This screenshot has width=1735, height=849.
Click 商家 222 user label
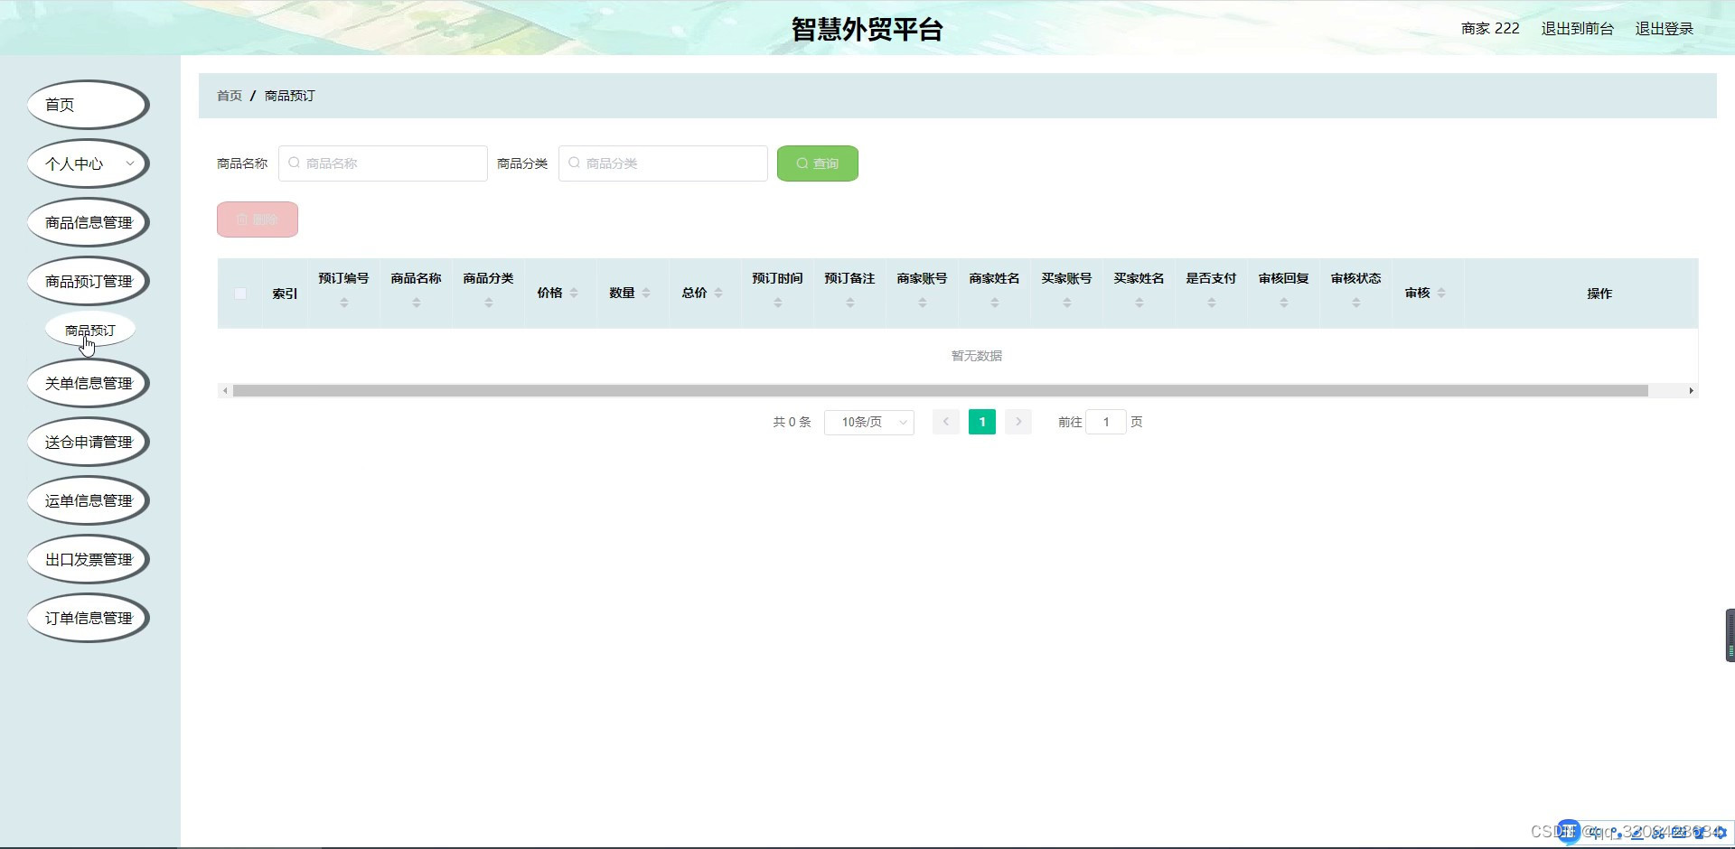pyautogui.click(x=1490, y=29)
